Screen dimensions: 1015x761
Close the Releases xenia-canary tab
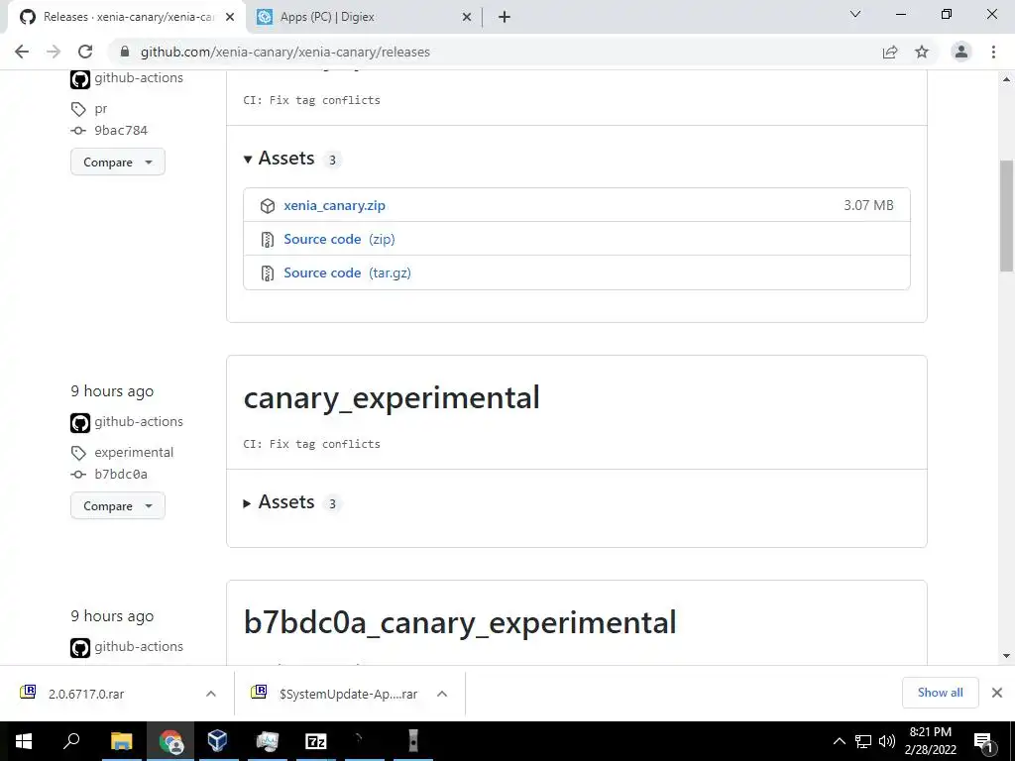click(x=230, y=18)
